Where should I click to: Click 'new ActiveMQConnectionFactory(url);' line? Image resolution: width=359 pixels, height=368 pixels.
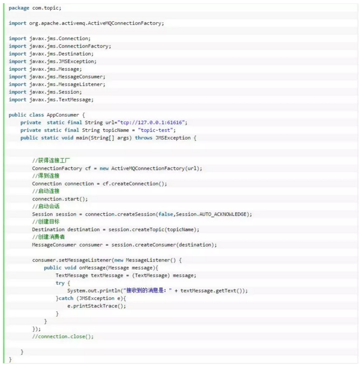tap(117, 168)
